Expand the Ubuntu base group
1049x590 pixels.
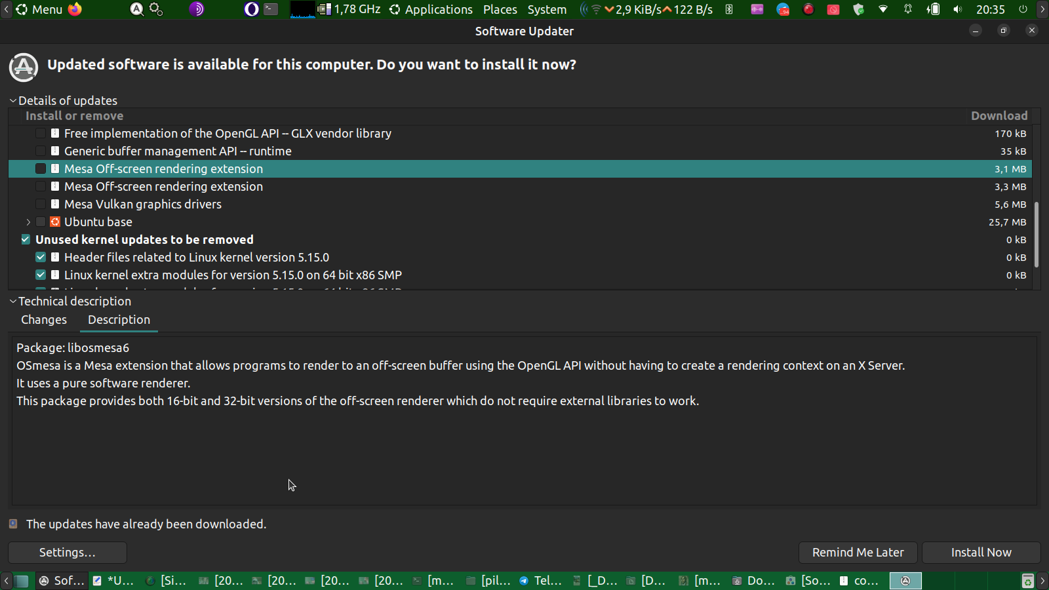pyautogui.click(x=28, y=222)
